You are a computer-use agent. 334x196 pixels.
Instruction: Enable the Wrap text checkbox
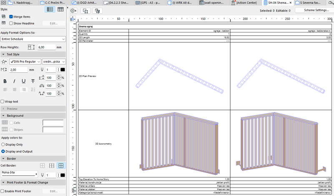[x=3, y=102]
